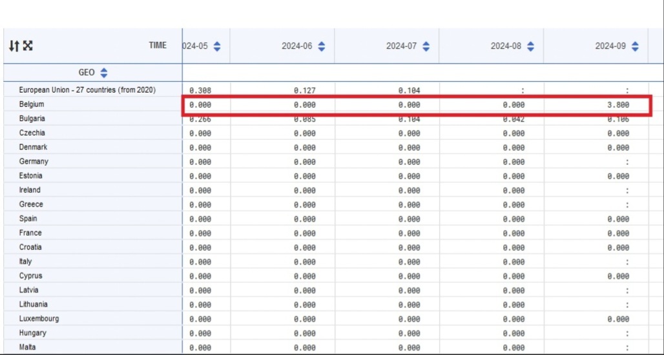664x355 pixels.
Task: Click the Luxembourg row label
Action: tap(39, 319)
